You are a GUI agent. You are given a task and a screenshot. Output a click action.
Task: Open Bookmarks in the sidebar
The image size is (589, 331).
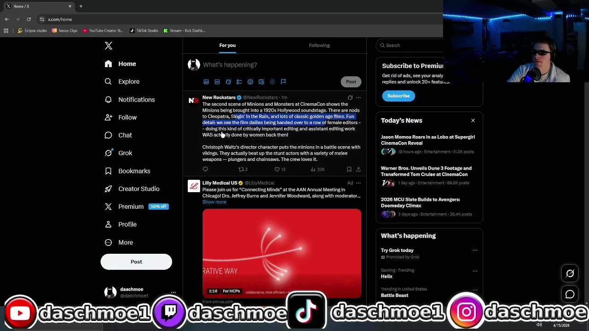coord(127,171)
